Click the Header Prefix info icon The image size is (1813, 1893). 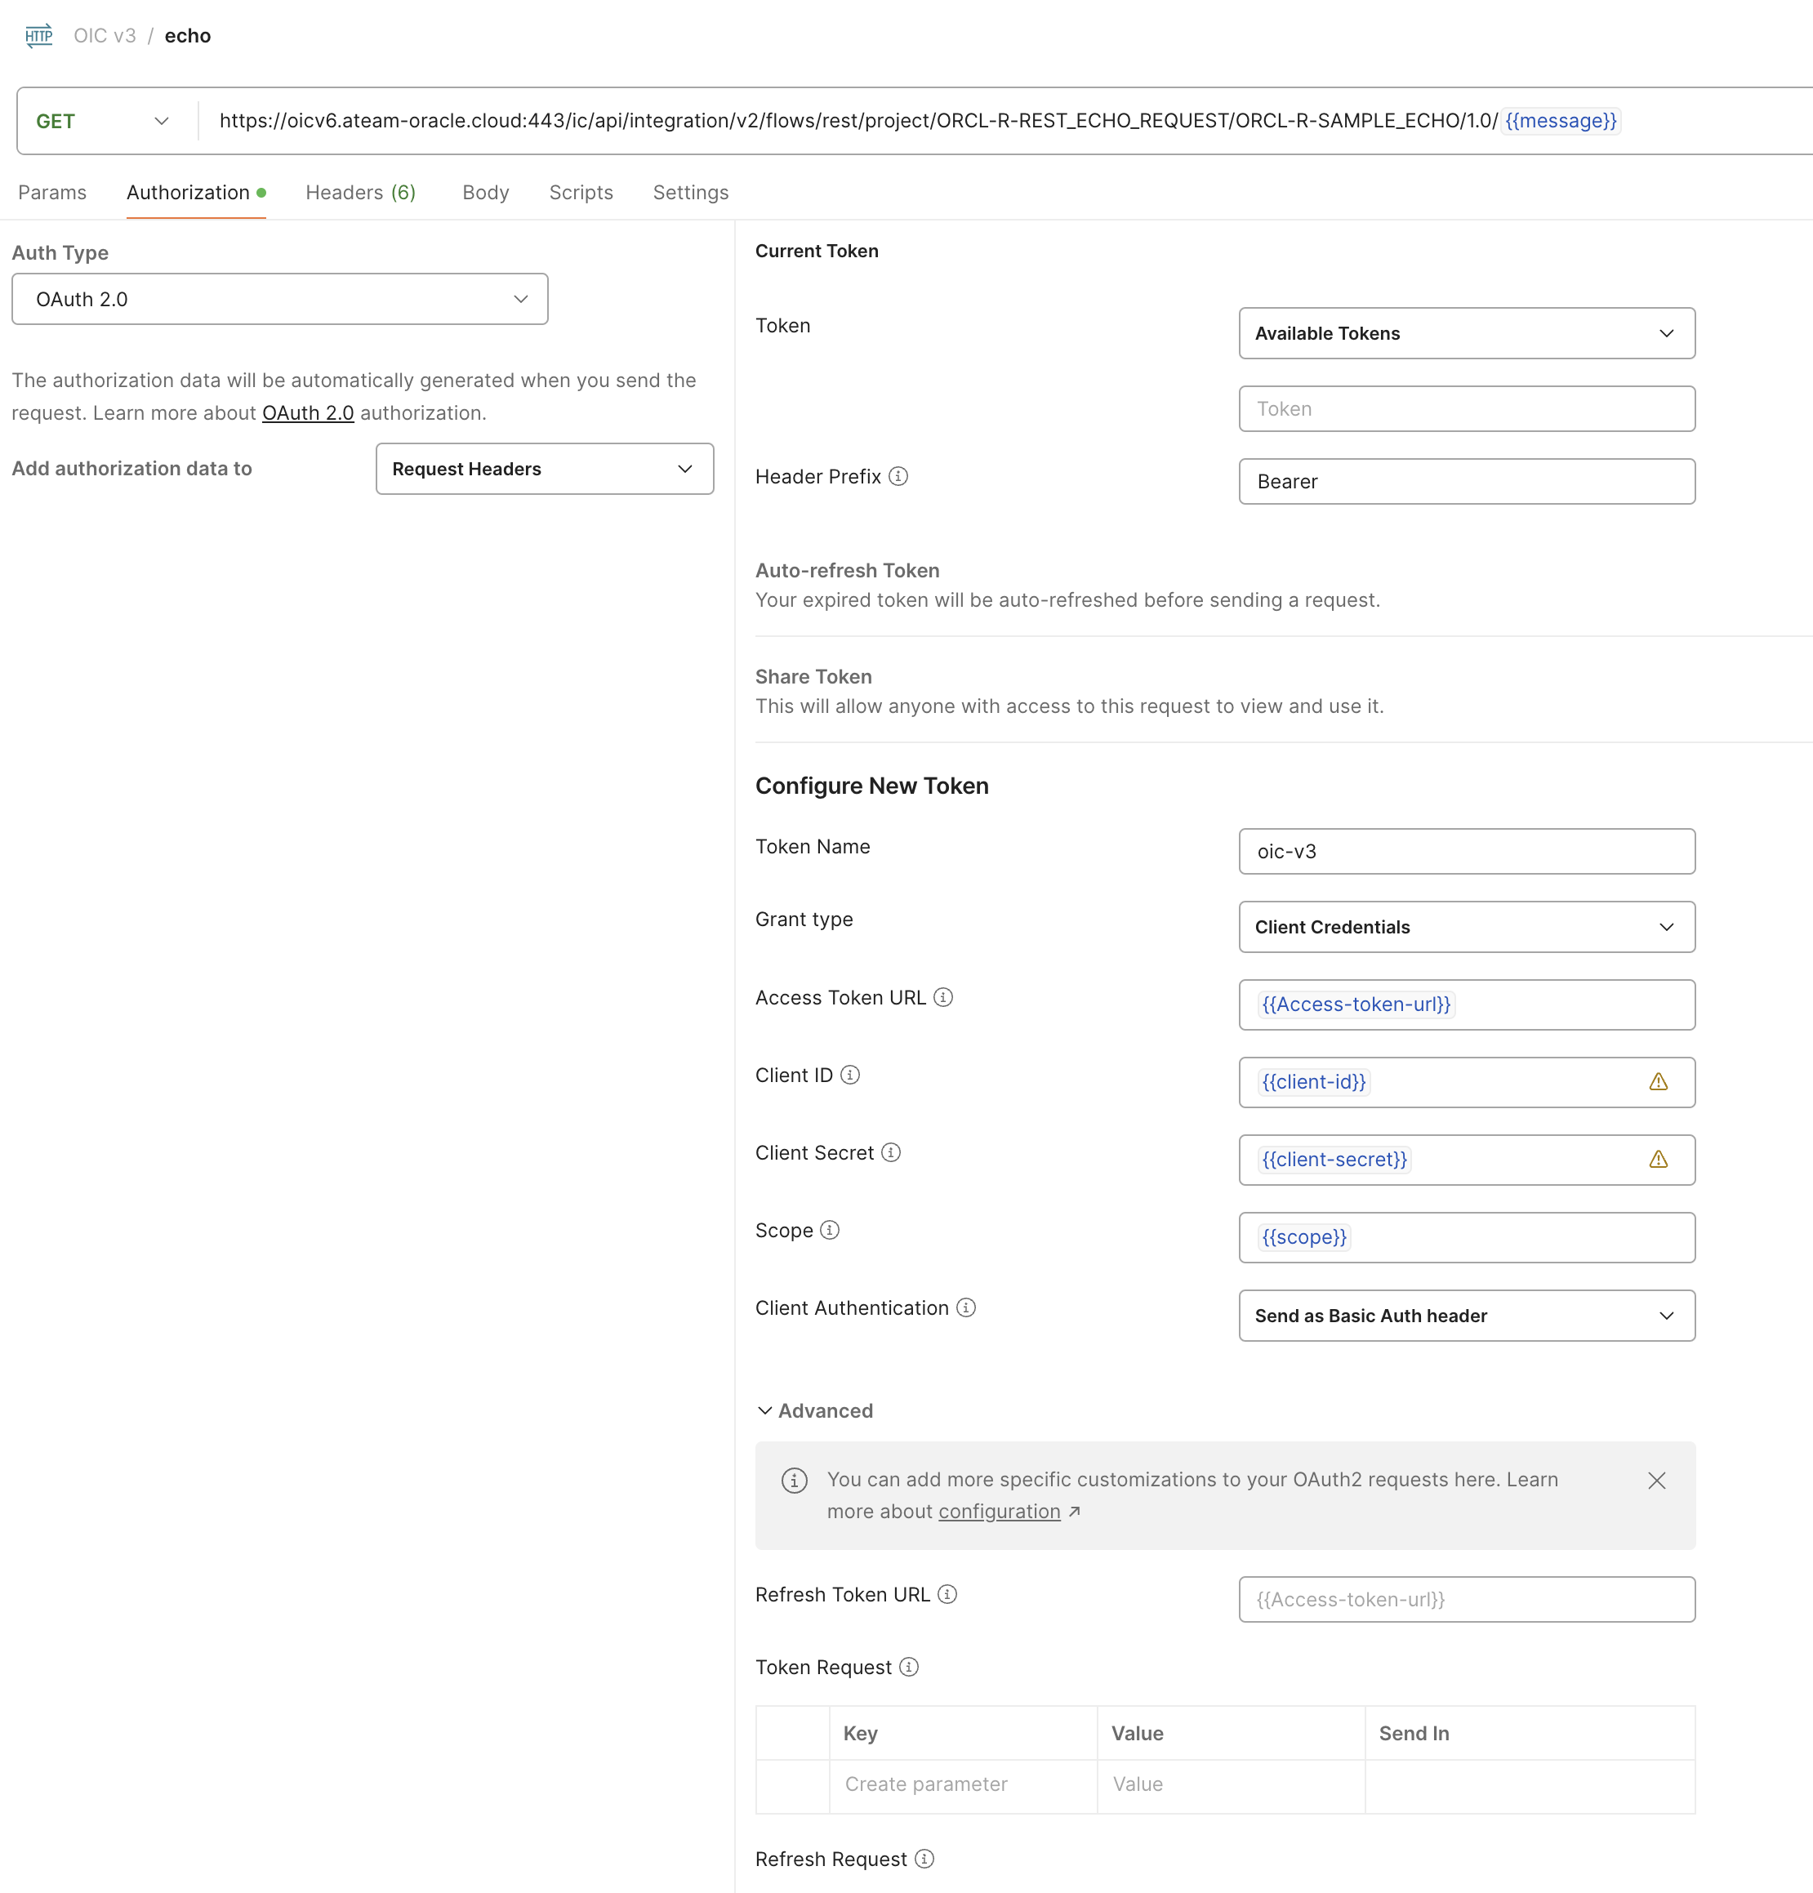[x=898, y=476]
